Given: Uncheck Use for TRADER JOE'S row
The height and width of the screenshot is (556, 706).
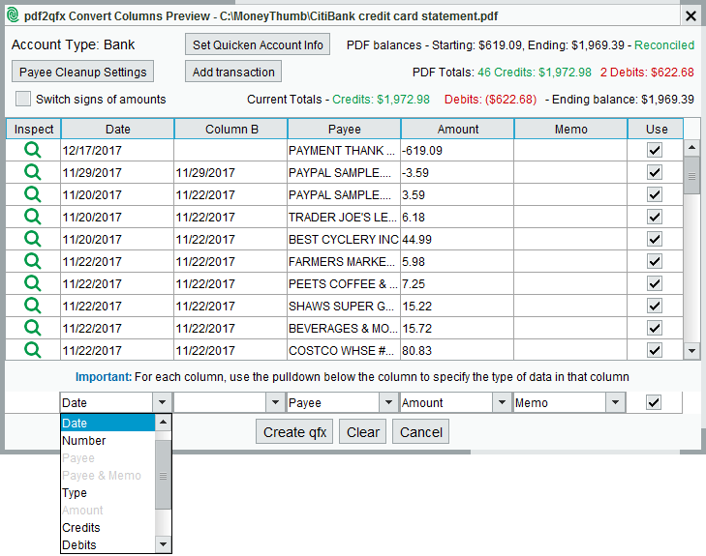Looking at the screenshot, I should 655,217.
